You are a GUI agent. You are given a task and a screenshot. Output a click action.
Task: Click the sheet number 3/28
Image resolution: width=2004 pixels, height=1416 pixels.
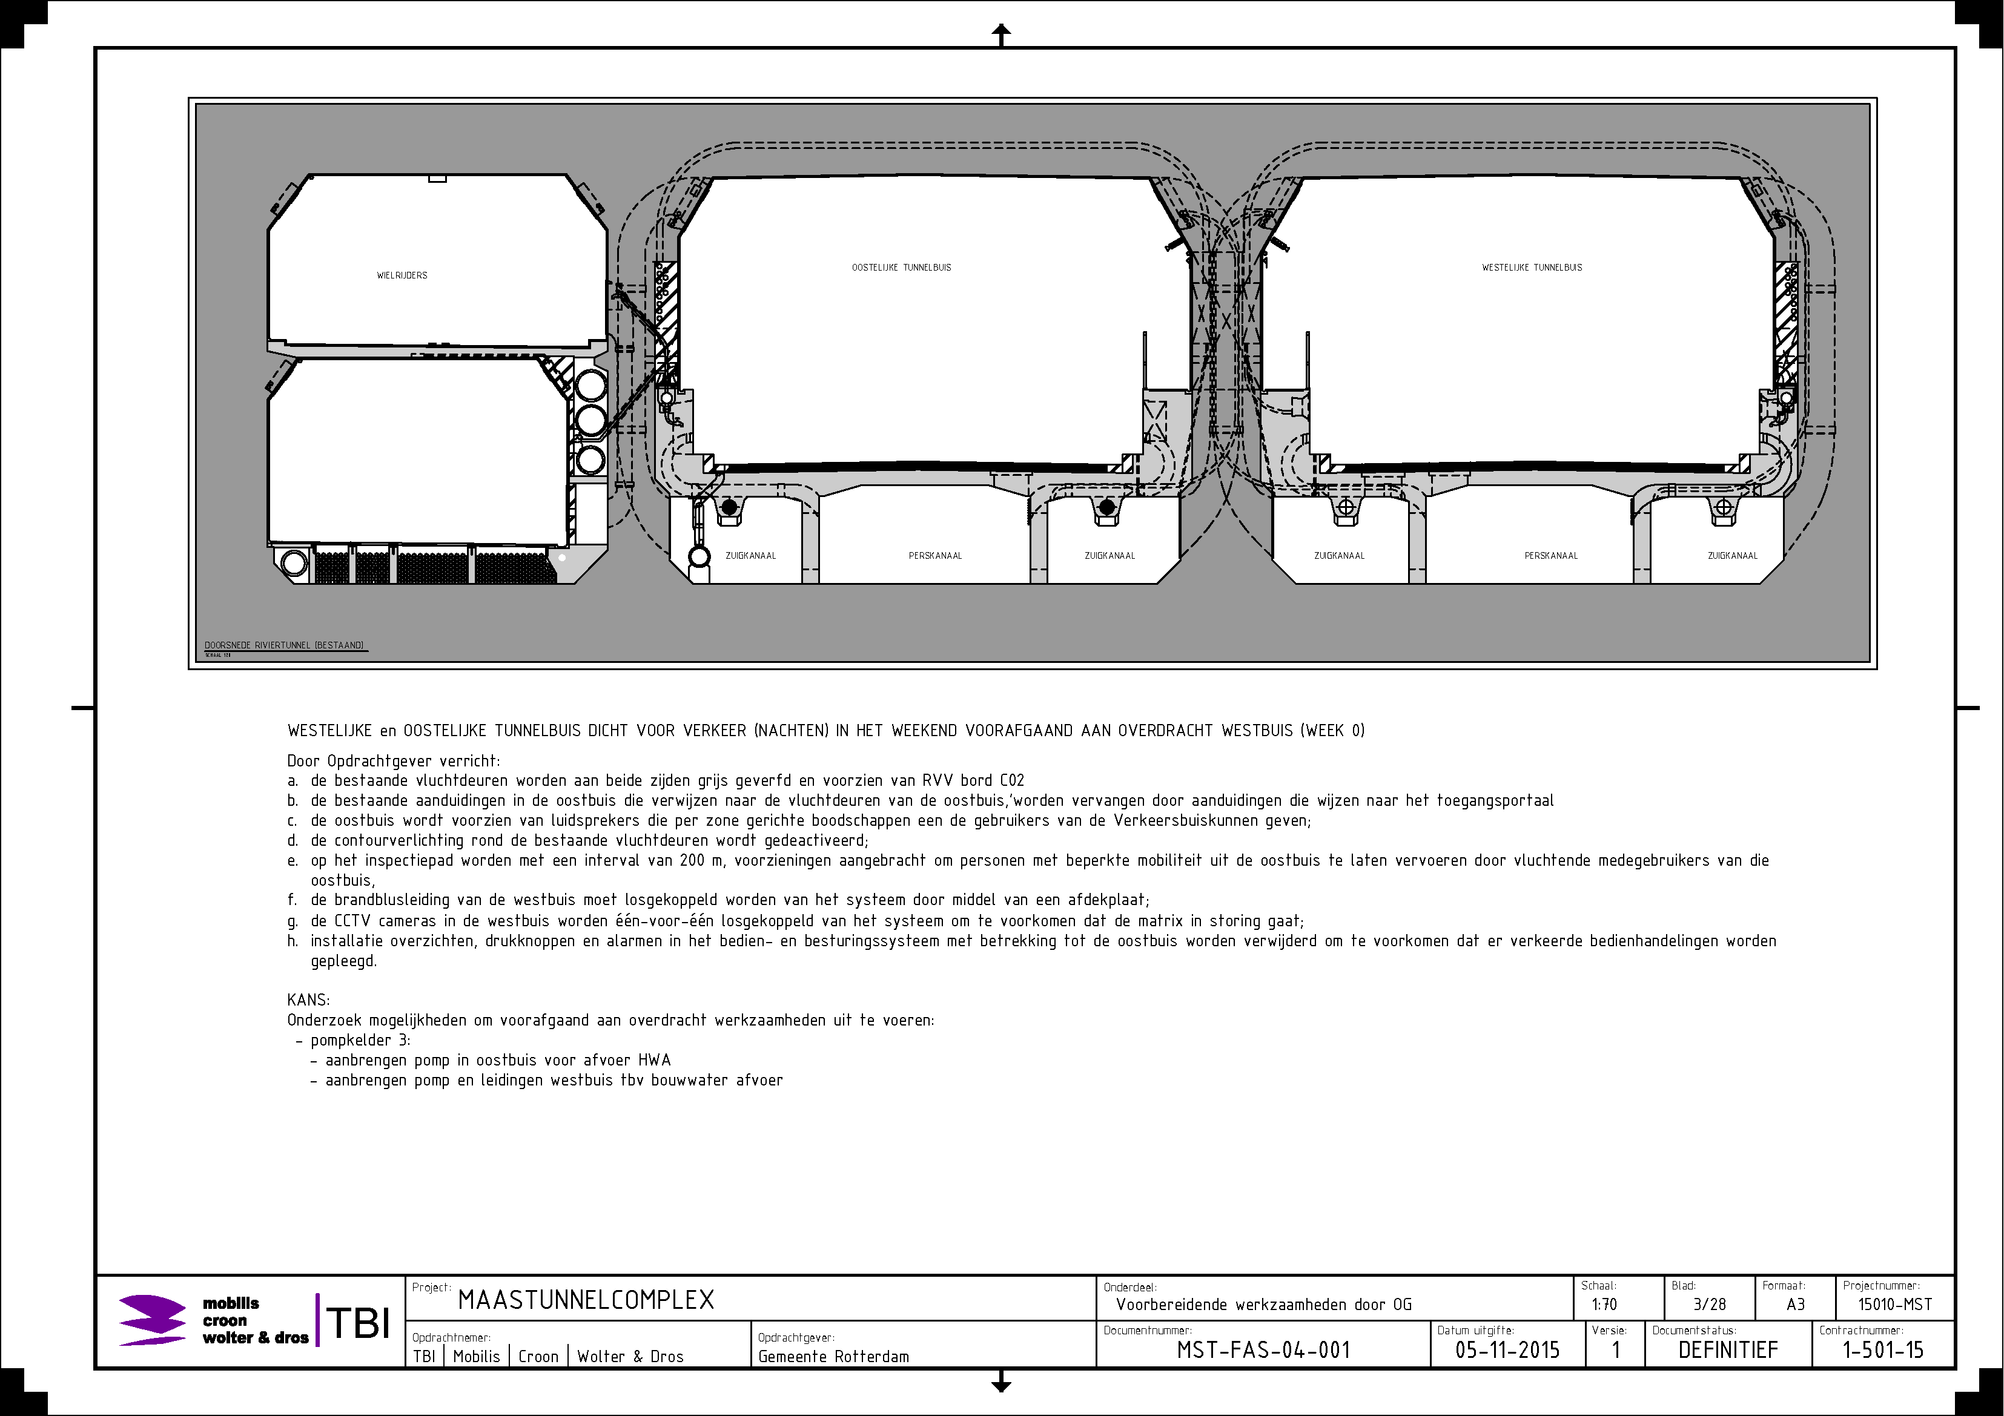coord(1710,1305)
